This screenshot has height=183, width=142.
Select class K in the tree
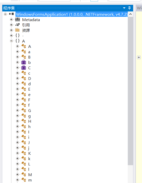[29, 153]
